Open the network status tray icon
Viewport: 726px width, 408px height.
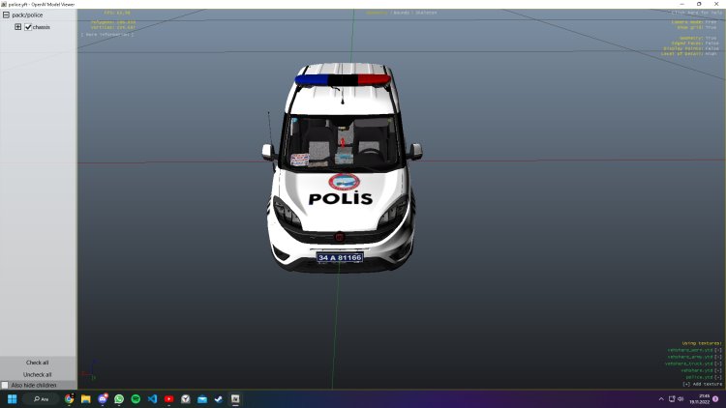672,398
